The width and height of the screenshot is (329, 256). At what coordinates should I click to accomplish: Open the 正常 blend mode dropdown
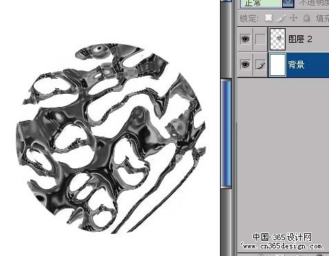pyautogui.click(x=261, y=3)
